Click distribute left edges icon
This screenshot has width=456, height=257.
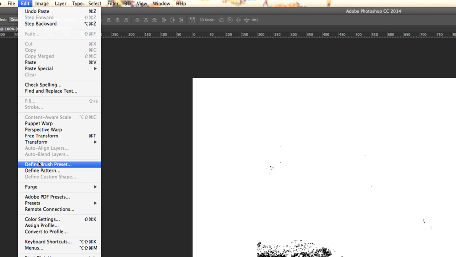(x=164, y=20)
